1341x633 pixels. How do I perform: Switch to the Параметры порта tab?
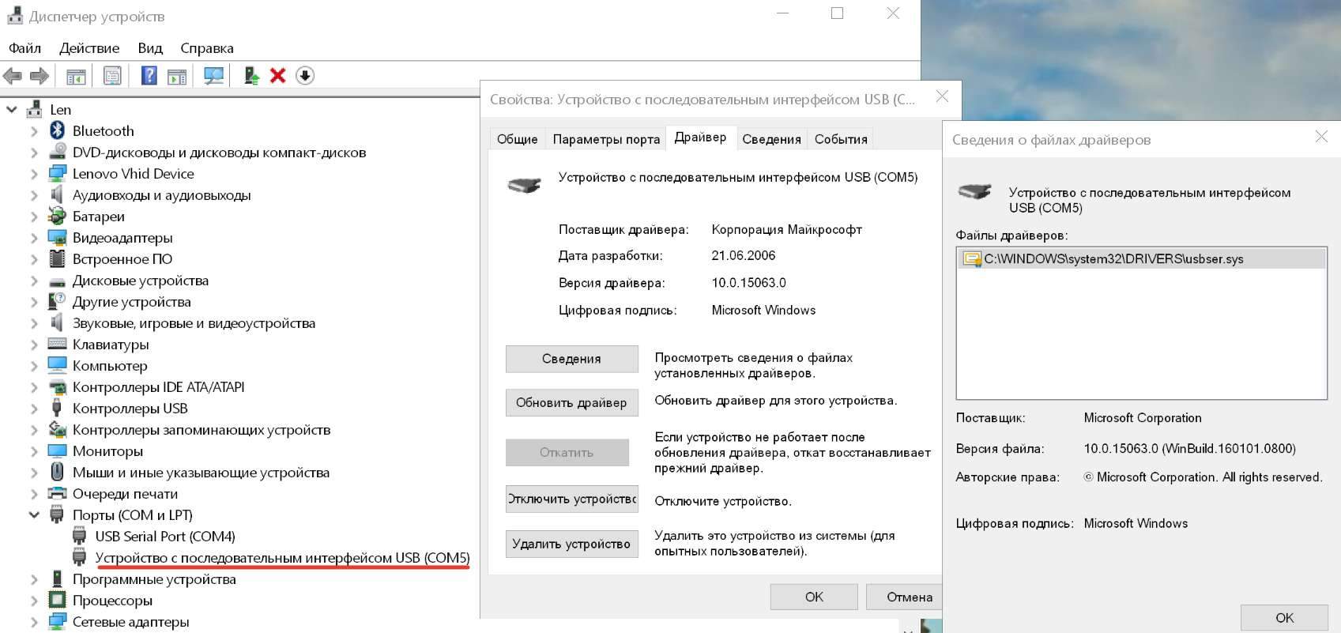tap(606, 139)
